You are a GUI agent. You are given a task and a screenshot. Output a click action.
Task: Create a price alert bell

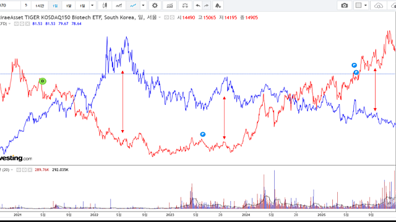218,6
